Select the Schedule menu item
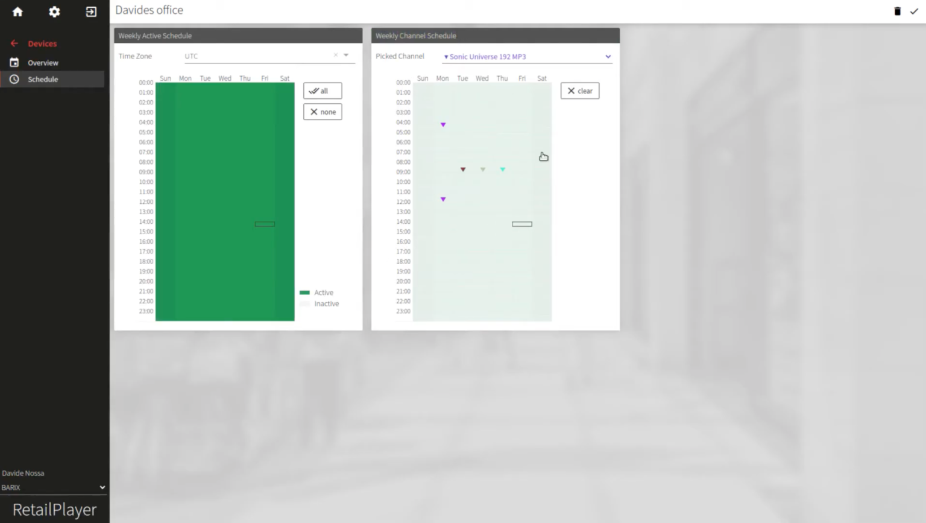The width and height of the screenshot is (926, 523). tap(43, 79)
